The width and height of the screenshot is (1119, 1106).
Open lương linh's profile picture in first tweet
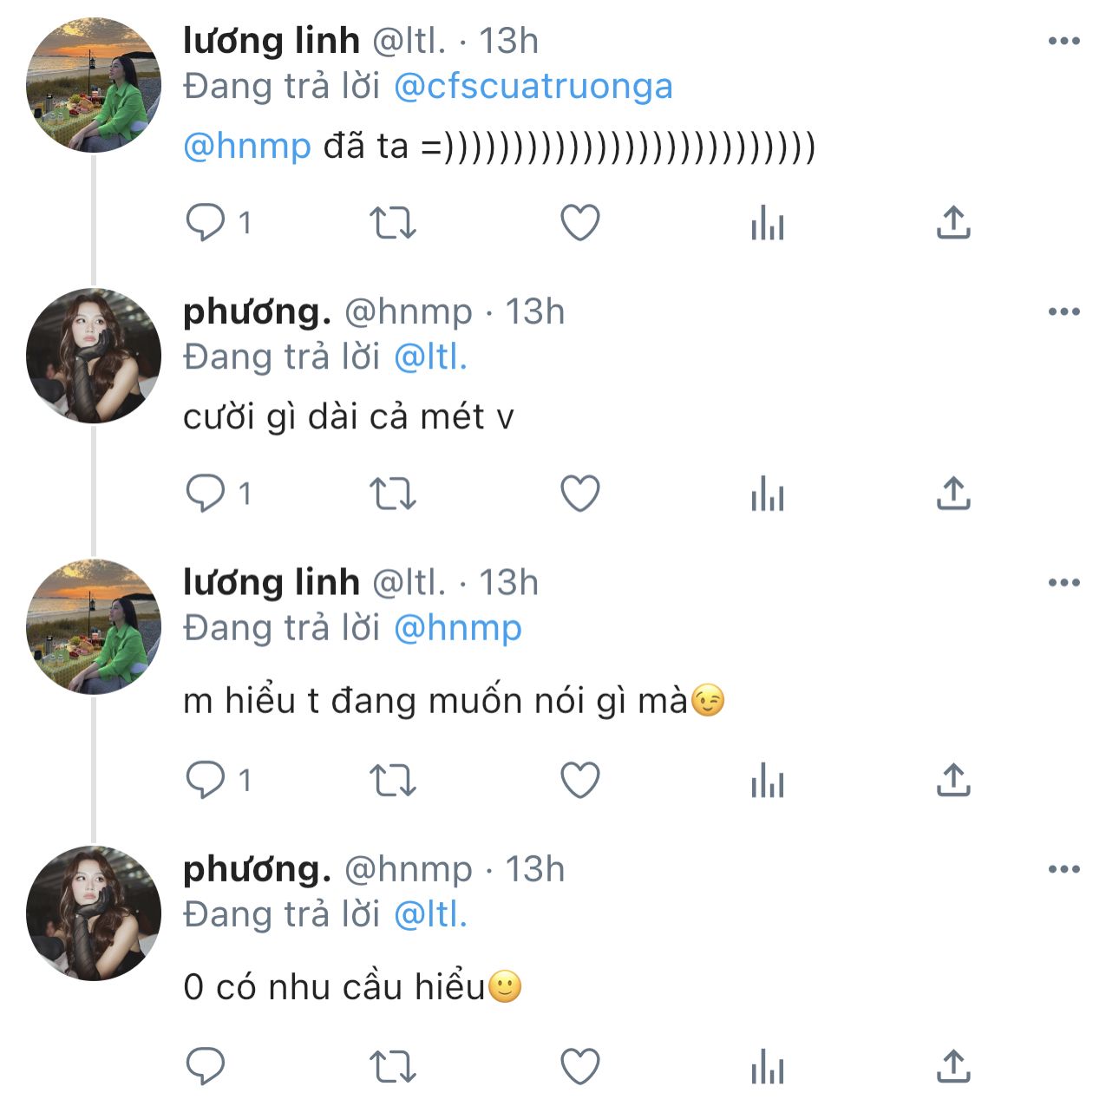pos(94,85)
